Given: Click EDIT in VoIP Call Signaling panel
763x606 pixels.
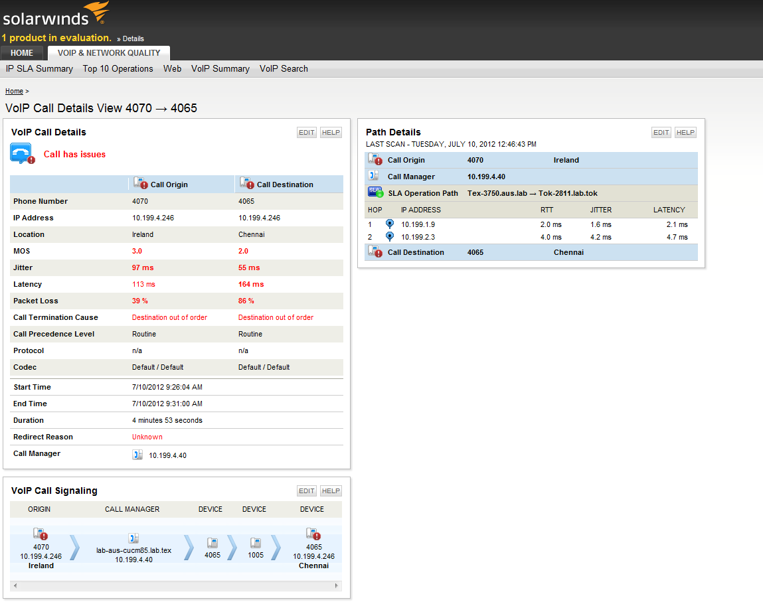Looking at the screenshot, I should (307, 491).
